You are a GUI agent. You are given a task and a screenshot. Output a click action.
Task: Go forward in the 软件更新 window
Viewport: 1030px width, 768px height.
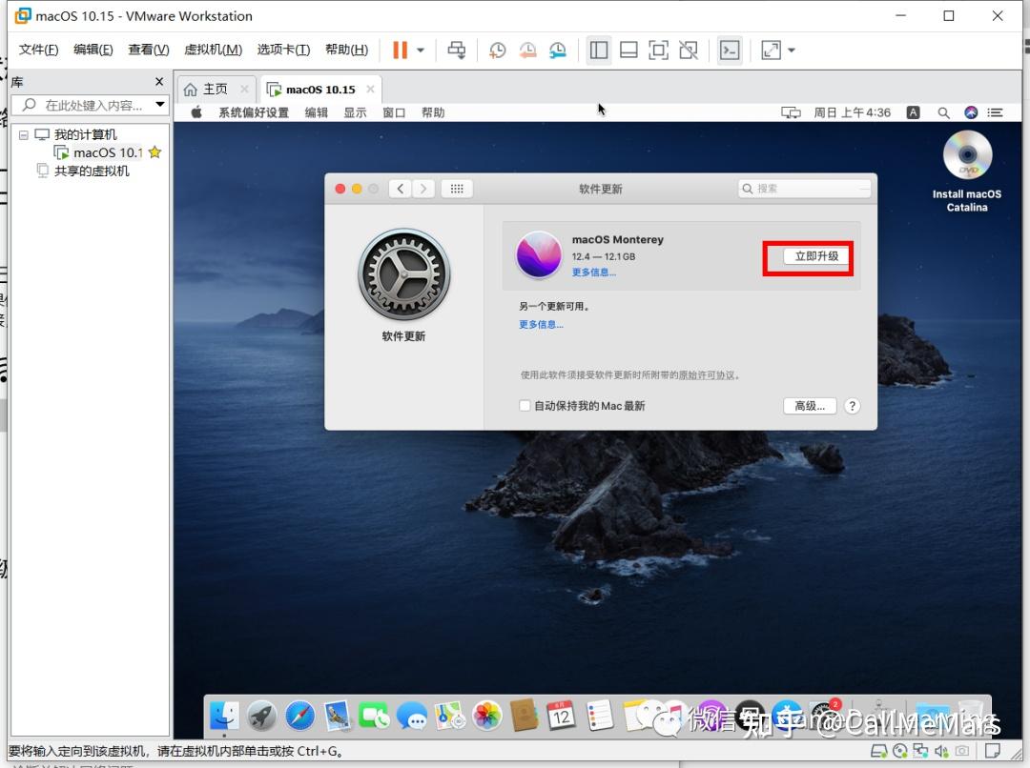coord(423,189)
